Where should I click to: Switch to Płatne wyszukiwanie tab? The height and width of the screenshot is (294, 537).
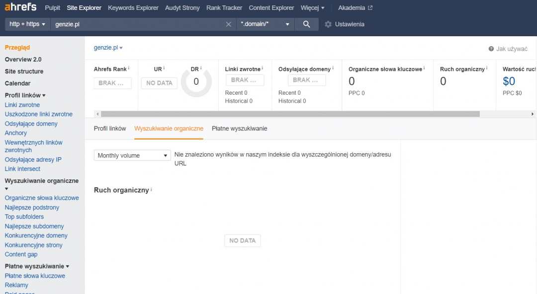coord(239,128)
